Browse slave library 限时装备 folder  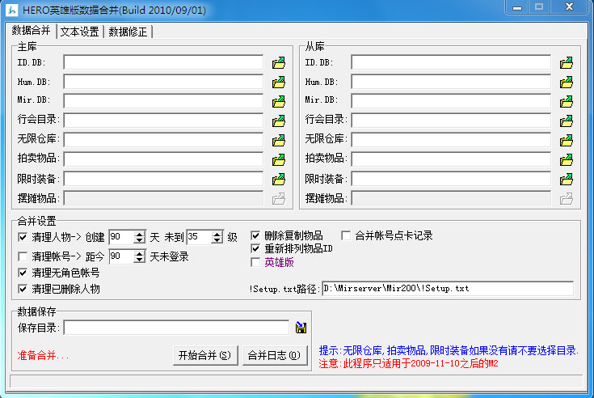pos(567,179)
